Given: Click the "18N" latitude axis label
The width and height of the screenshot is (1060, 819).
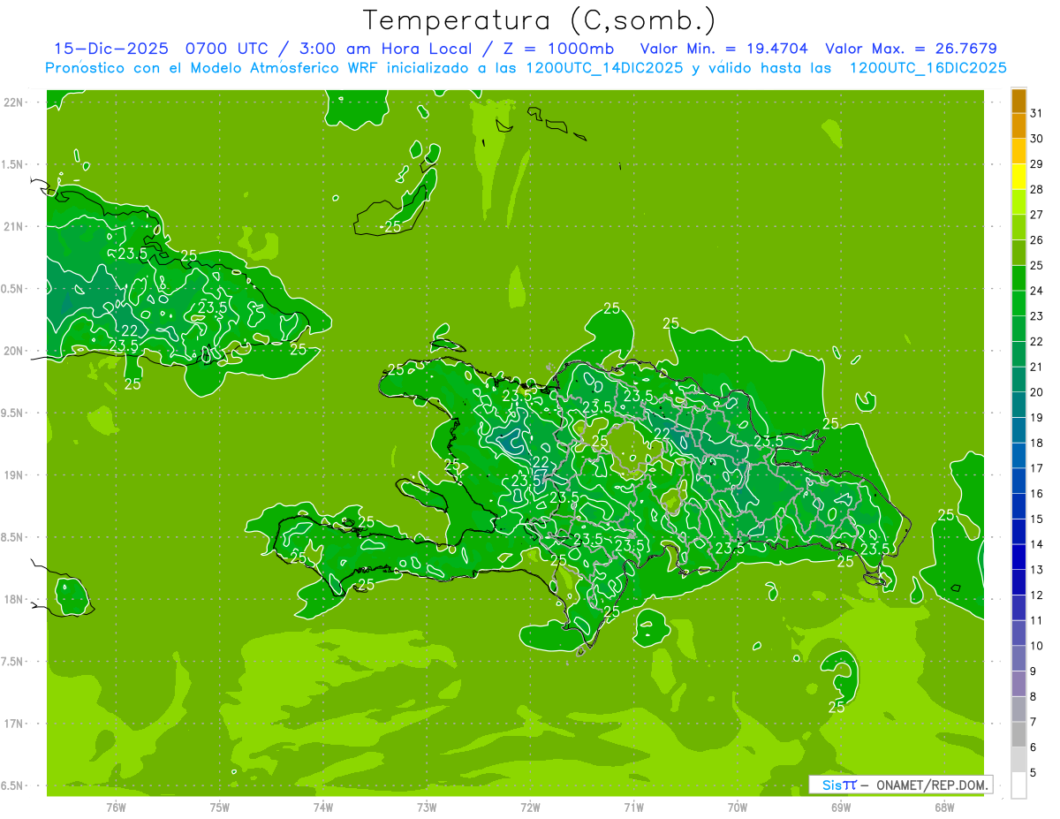Looking at the screenshot, I should [14, 599].
